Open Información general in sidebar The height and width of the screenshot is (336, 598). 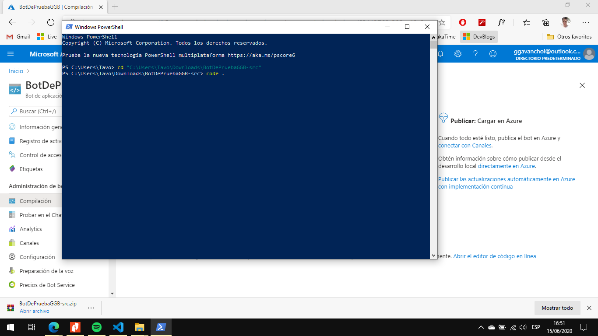(x=35, y=127)
